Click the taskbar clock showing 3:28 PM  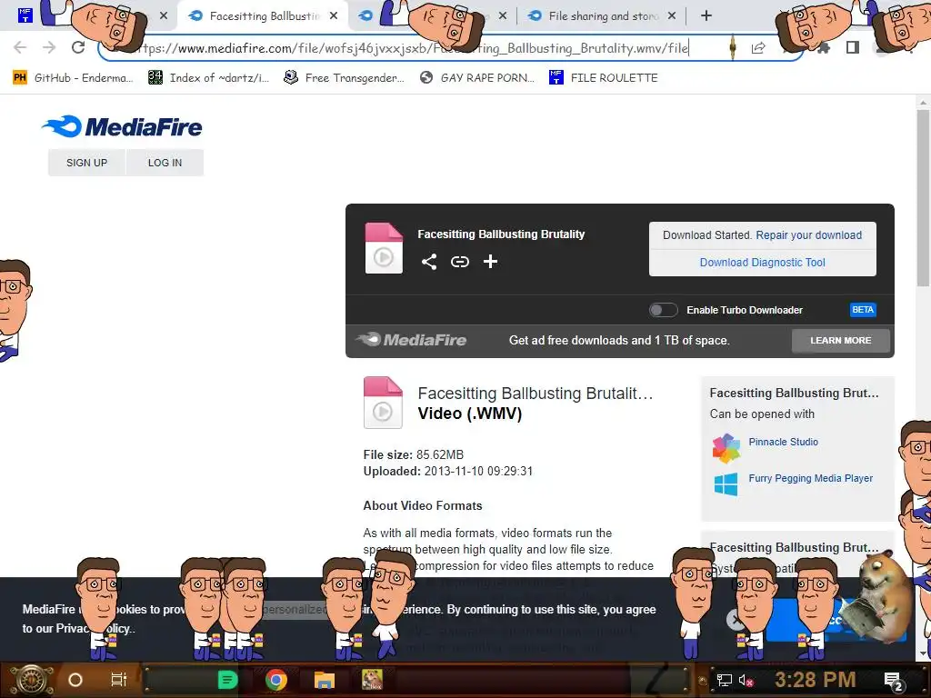point(815,680)
